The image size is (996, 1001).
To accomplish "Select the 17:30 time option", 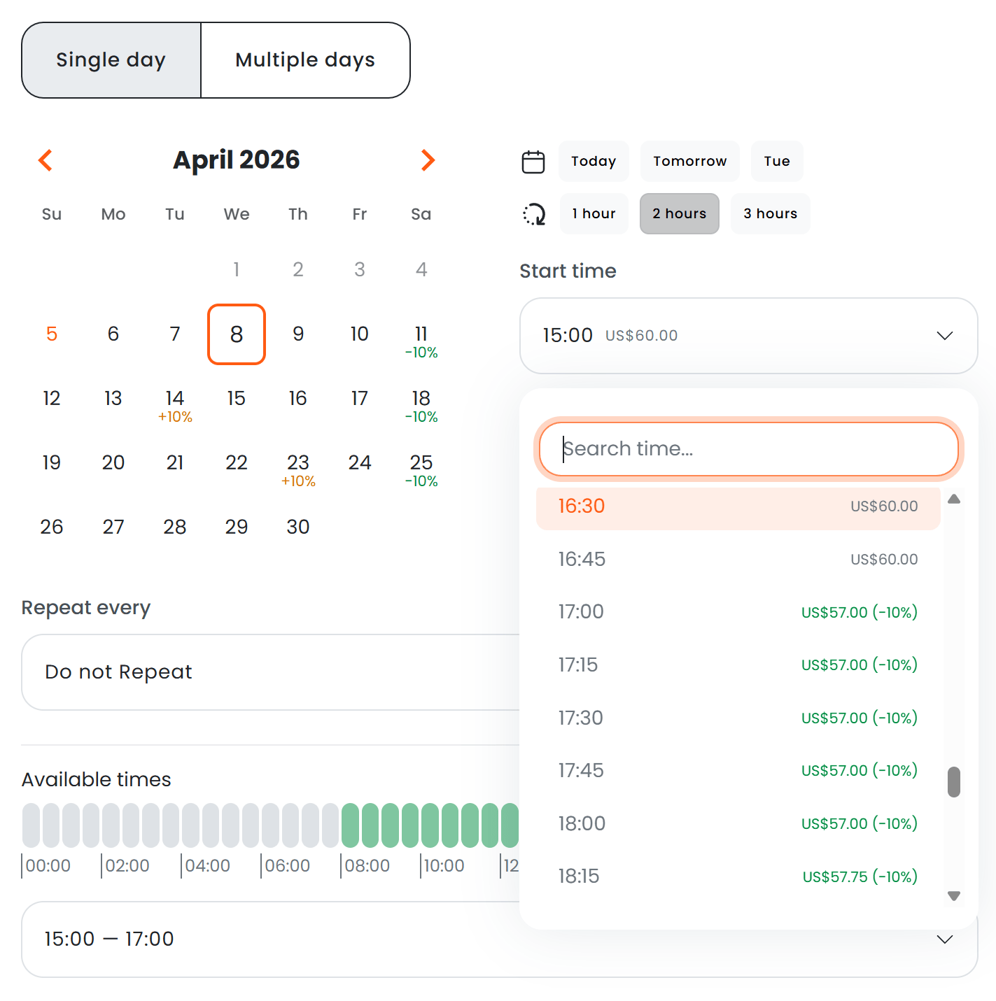I will click(738, 718).
